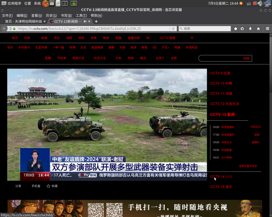Select CCTV-14 少儿 channel

[x=221, y=177]
